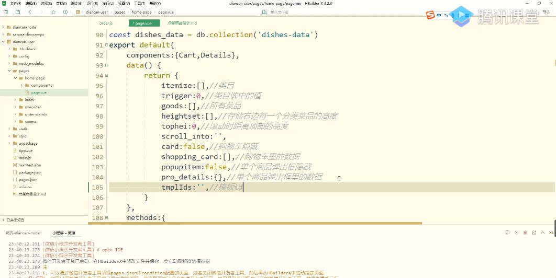Expand the order-details folder

coord(15,114)
